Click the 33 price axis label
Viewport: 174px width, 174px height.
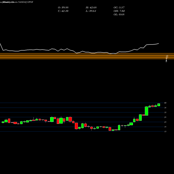[x=165, y=112]
